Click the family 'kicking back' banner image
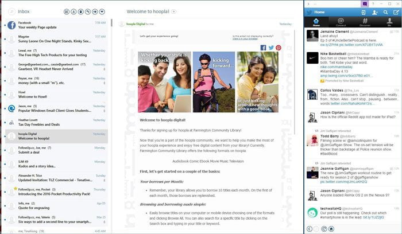 click(x=164, y=82)
